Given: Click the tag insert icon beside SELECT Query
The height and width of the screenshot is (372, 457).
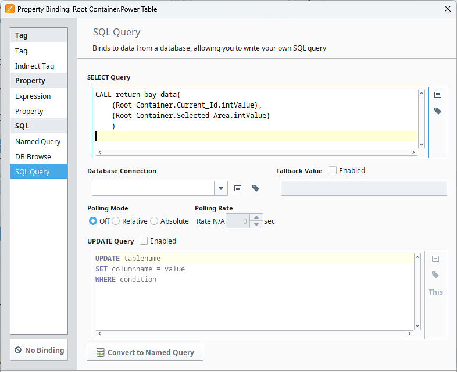Looking at the screenshot, I should pos(438,110).
